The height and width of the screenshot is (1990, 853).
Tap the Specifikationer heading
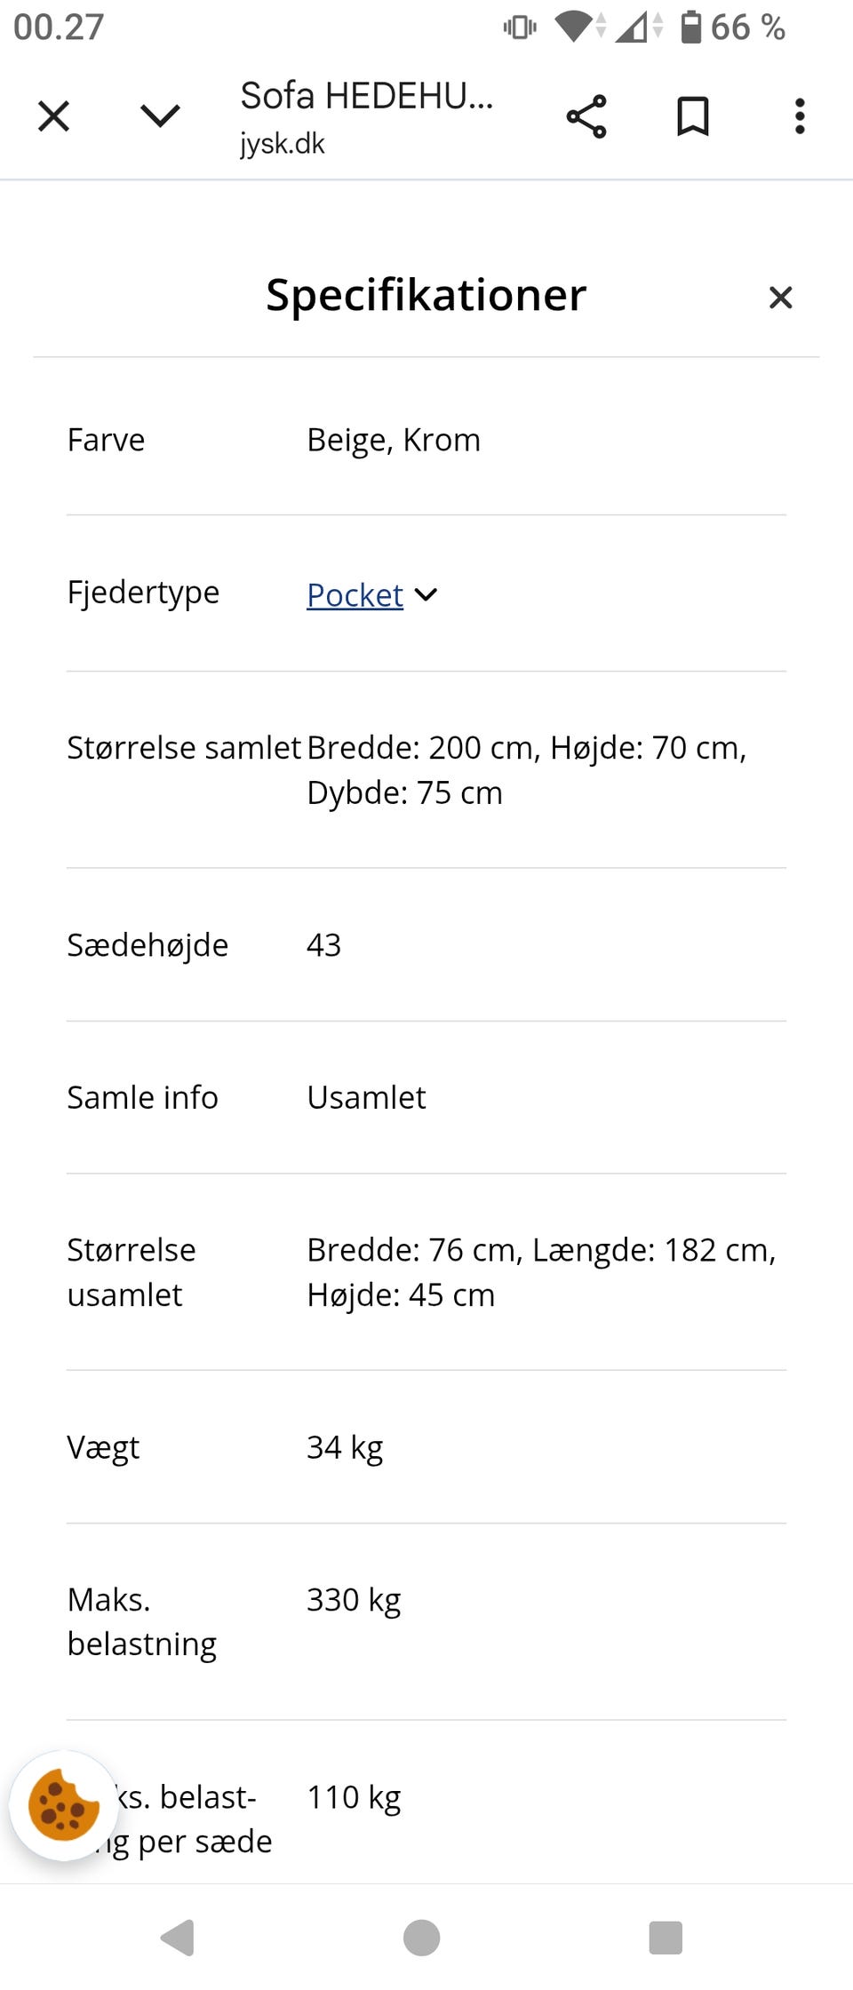(x=425, y=295)
